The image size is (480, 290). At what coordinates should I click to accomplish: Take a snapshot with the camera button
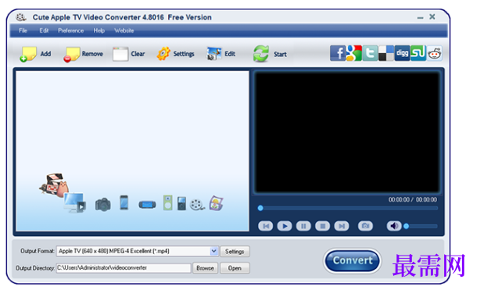pyautogui.click(x=365, y=226)
